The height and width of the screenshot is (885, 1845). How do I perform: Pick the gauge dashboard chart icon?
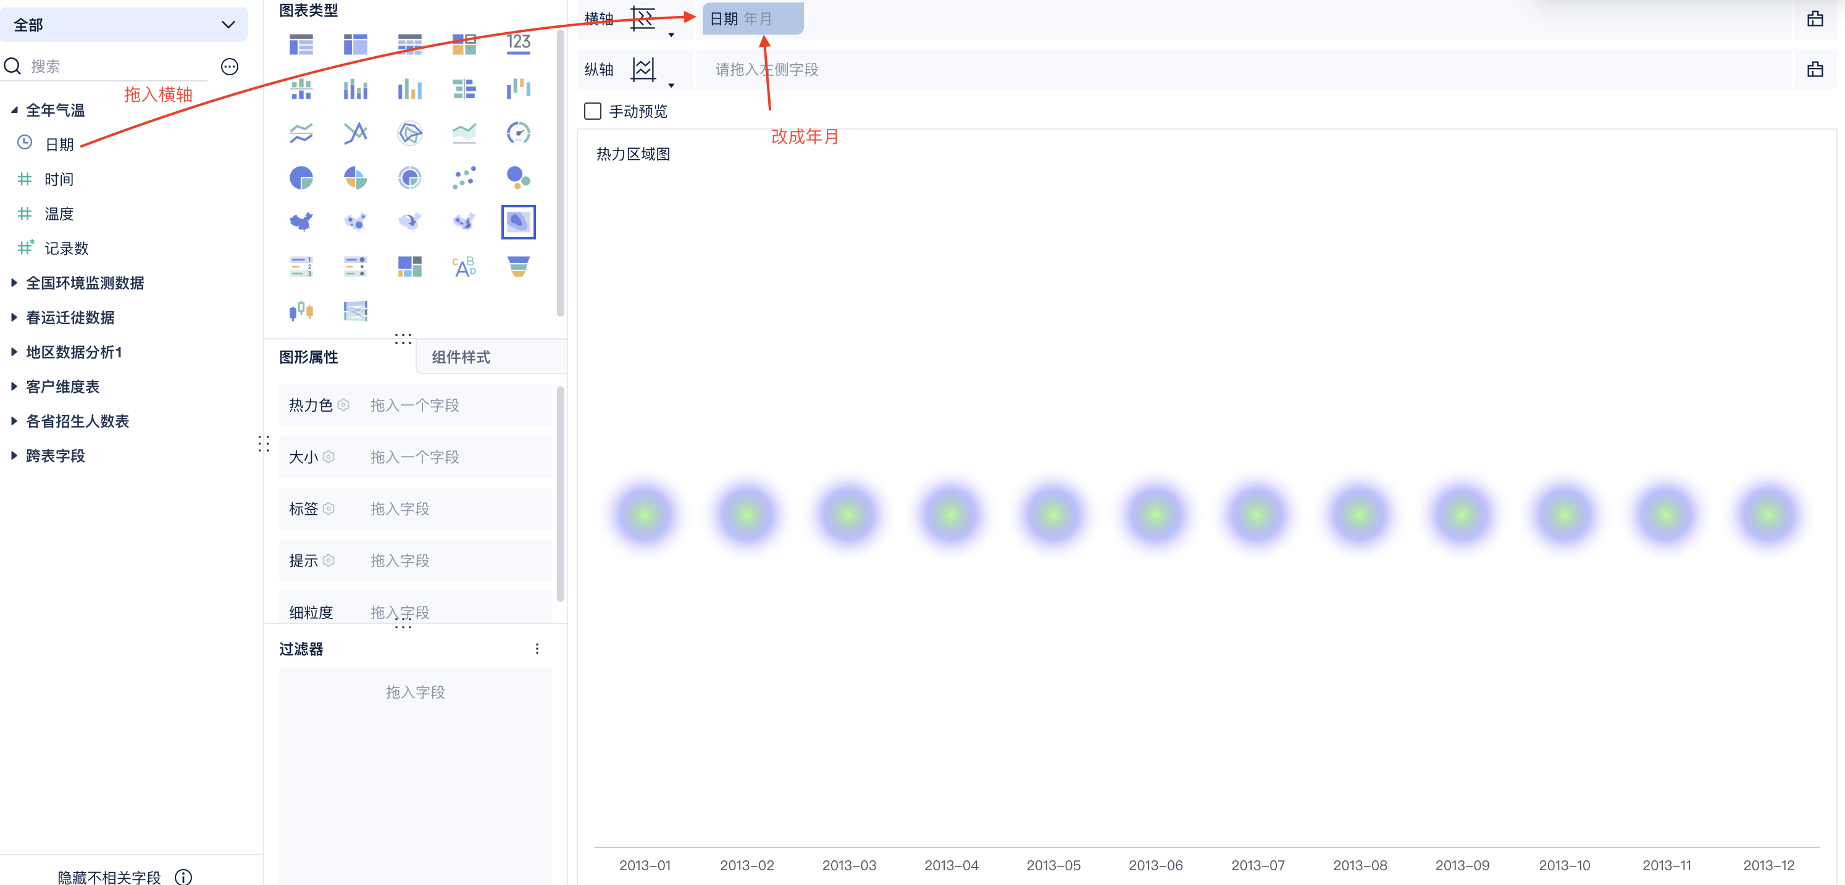click(x=518, y=133)
